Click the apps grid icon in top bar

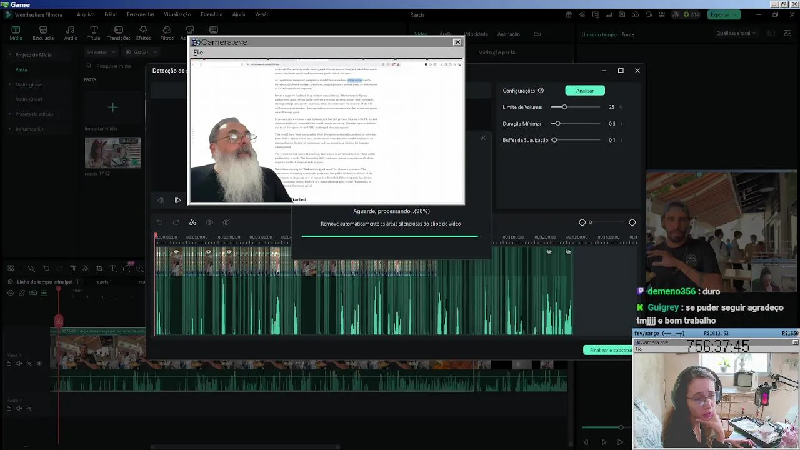point(662,15)
